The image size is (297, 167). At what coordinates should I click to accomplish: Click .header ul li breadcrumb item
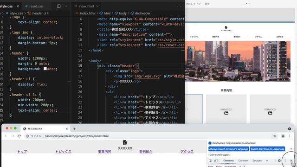pos(40,13)
